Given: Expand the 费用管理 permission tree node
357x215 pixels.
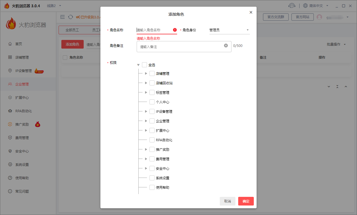Looking at the screenshot, I should click(x=146, y=159).
